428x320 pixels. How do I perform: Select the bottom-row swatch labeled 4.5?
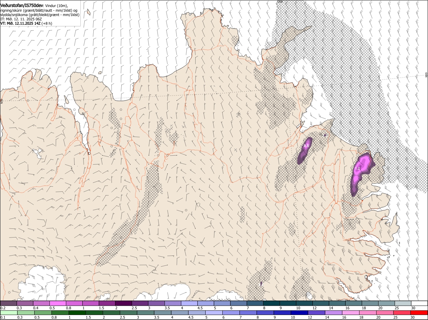[x=197, y=313]
